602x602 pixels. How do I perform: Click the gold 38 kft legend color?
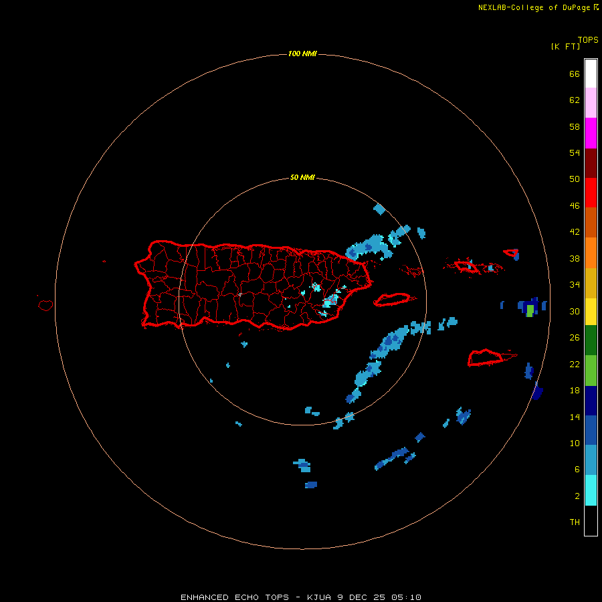pyautogui.click(x=591, y=283)
